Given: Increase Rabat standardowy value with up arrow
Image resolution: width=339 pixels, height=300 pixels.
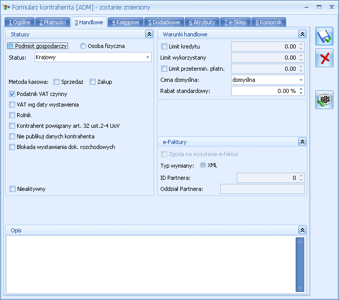Looking at the screenshot, I should (x=301, y=89).
